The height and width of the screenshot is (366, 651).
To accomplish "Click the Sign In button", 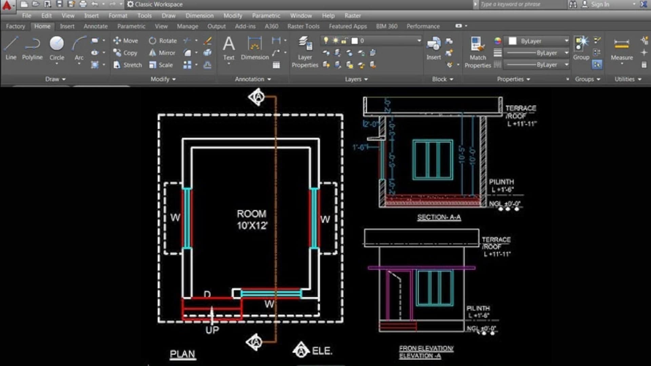I will [600, 4].
